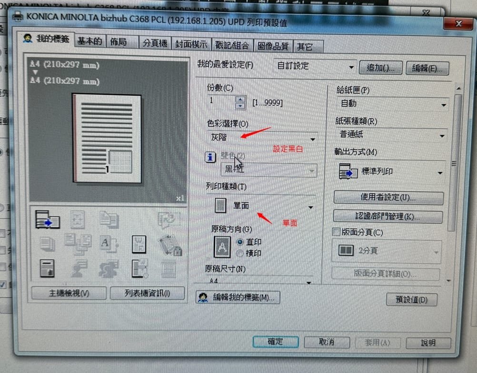Select the 橫印 landscape radio button
This screenshot has width=477, height=373.
click(x=240, y=253)
